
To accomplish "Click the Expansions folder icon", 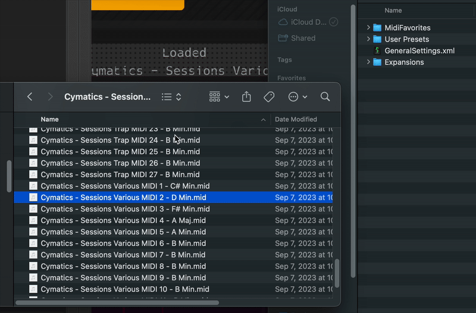I will click(x=377, y=62).
